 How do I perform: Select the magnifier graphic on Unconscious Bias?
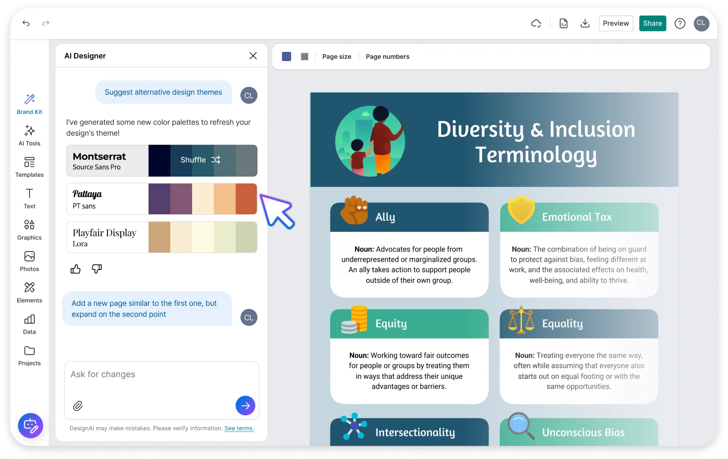click(x=521, y=426)
